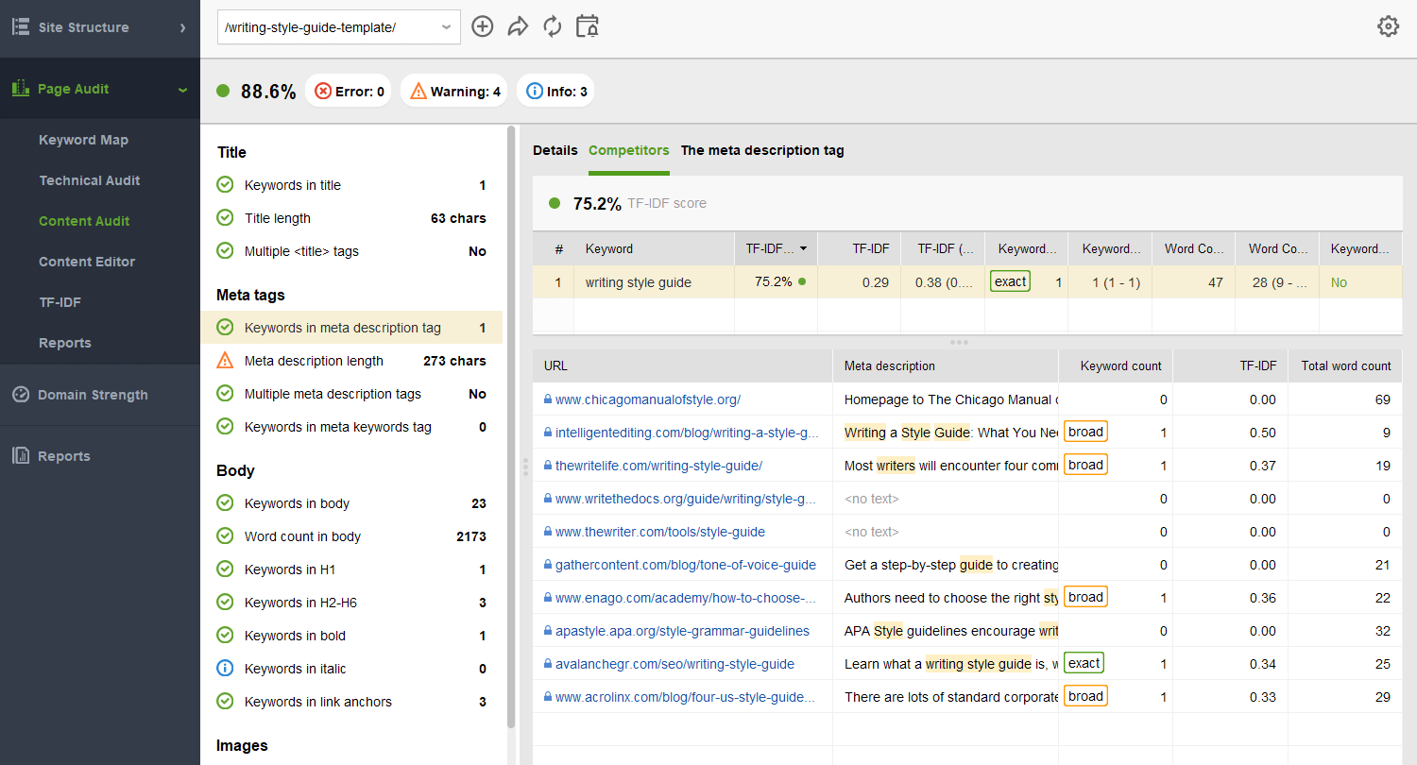Open the settings gear icon
Screen dimensions: 1417x765
click(1388, 26)
